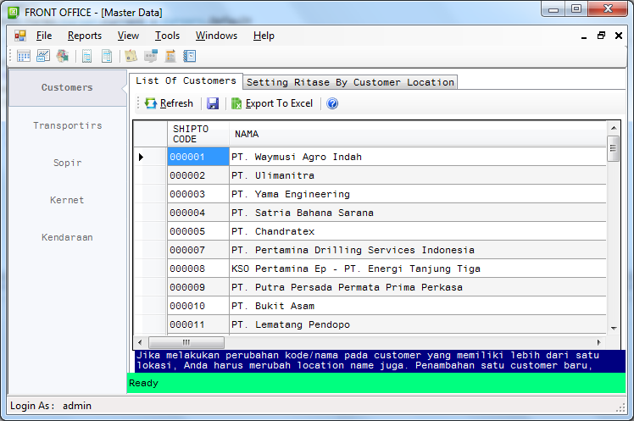Viewport: 634px width, 421px height.
Task: Select cell PT. Ulimanitra
Action: point(418,175)
